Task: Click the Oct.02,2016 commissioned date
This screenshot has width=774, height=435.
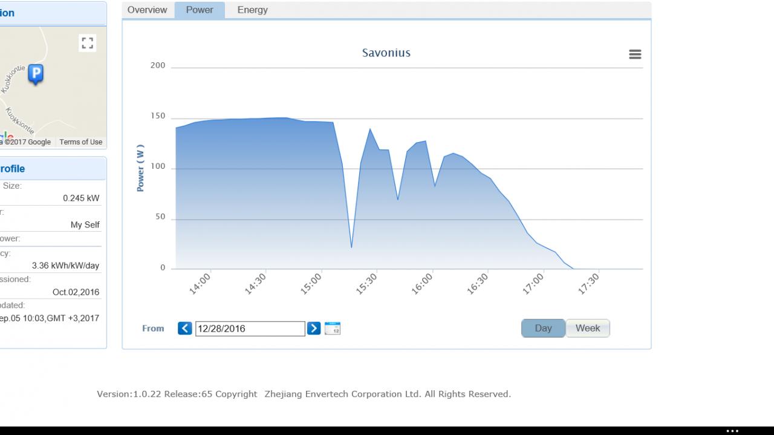Action: pyautogui.click(x=76, y=292)
